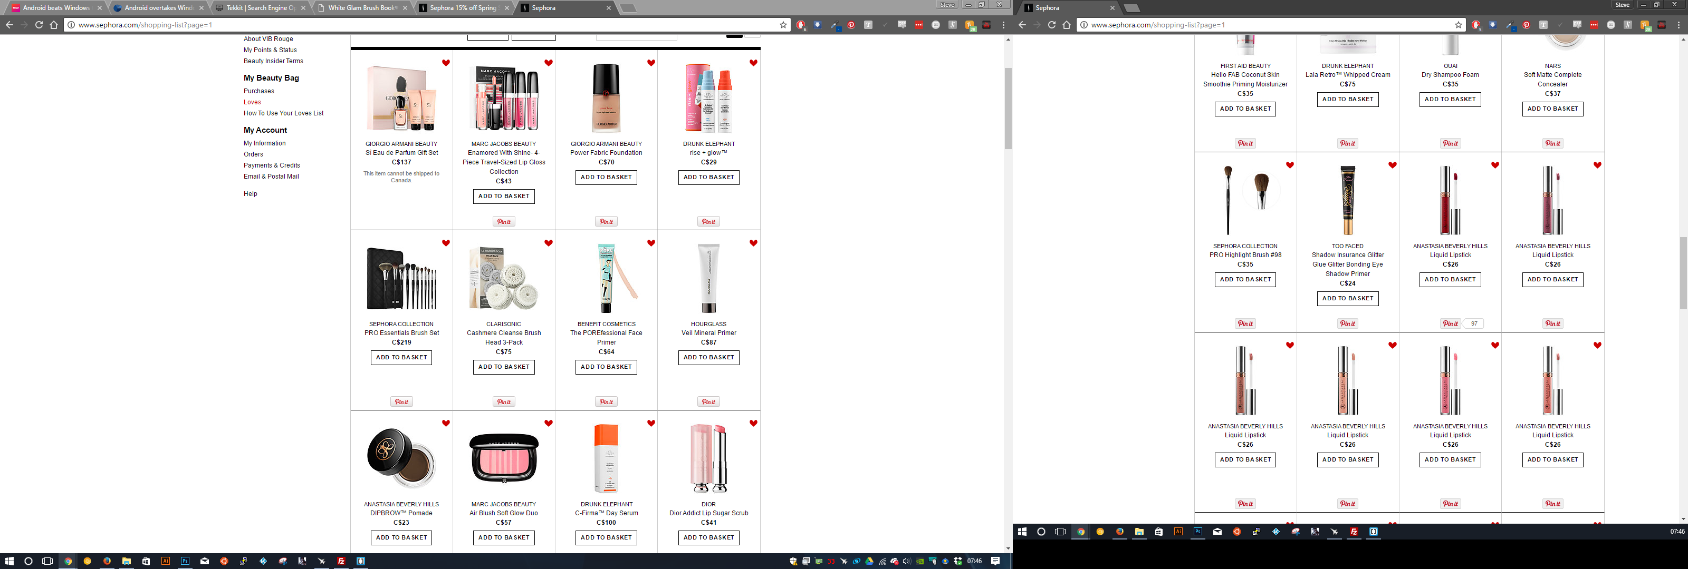1688x569 pixels.
Task: Open Purchases in My Beauty Bag sidebar
Action: [259, 91]
